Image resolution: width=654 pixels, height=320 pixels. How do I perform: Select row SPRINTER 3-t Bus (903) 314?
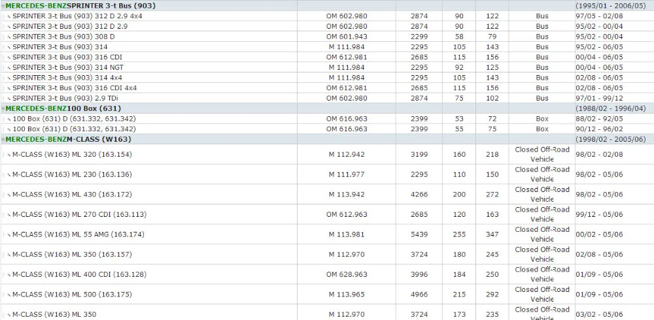tap(327, 46)
